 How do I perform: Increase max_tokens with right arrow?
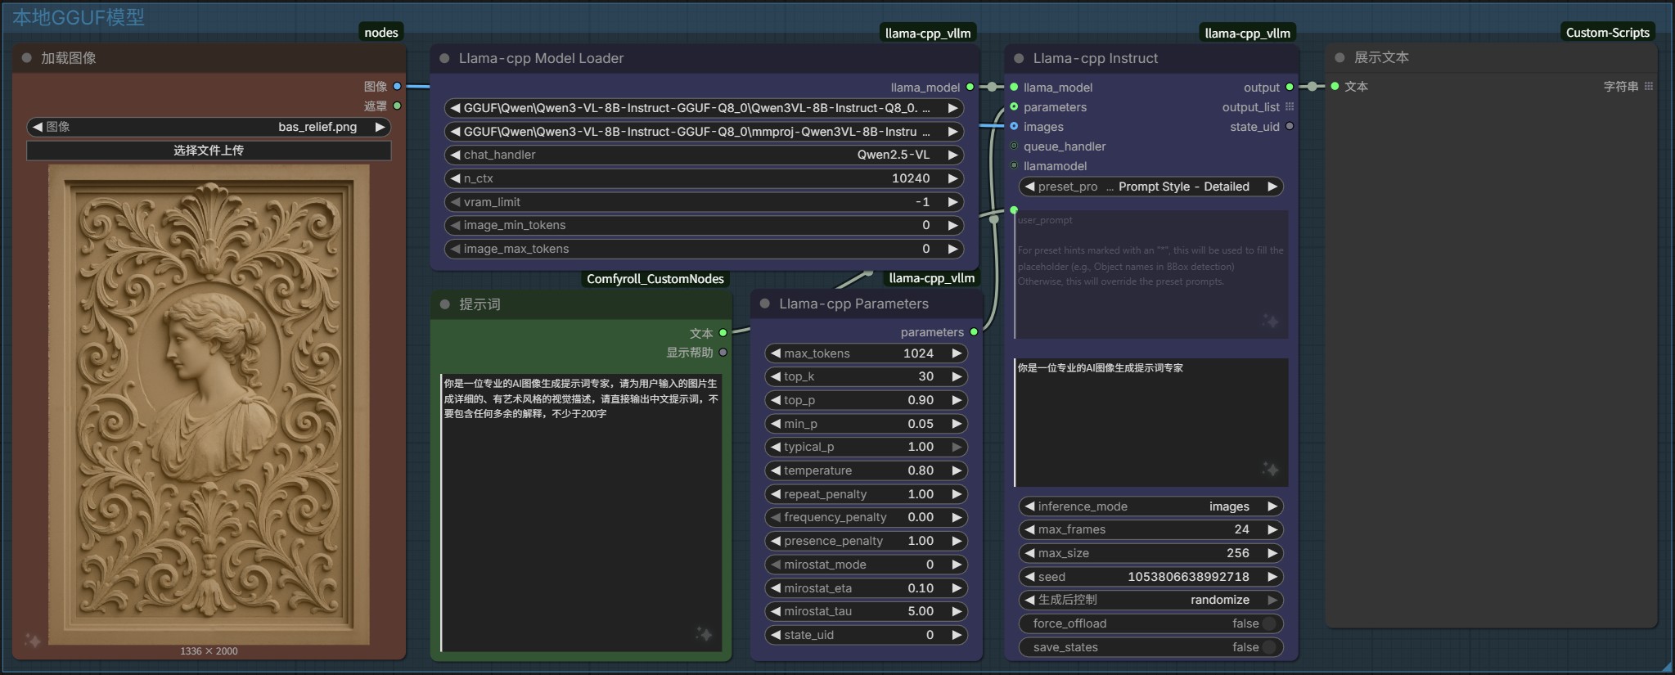(957, 353)
